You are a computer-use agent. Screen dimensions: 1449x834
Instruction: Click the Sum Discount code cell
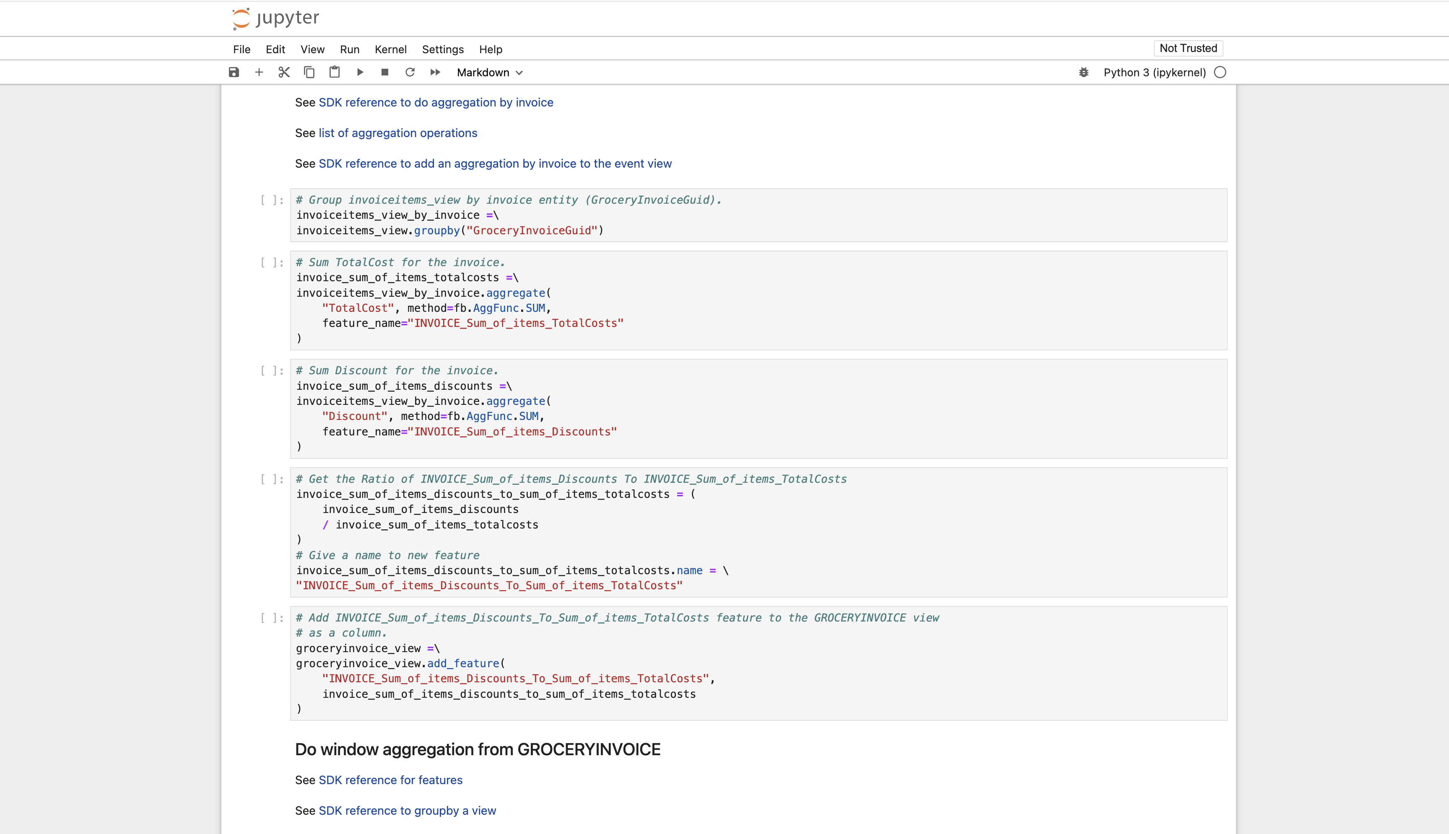point(758,408)
